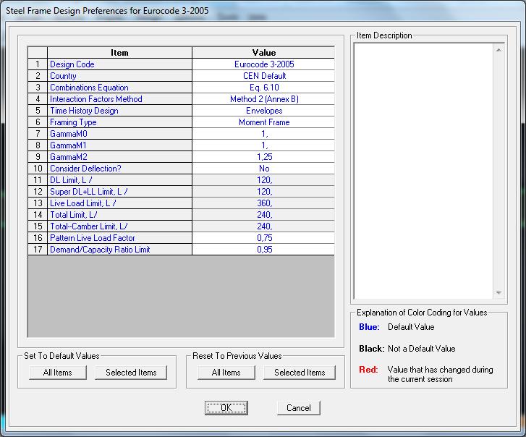Screen dimensions: 526x437
Task: Open the Envelopes value cell
Action: pos(263,111)
